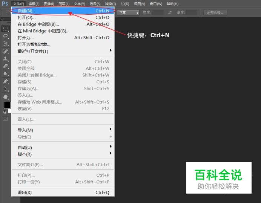Choose 打开(O)... menu entry
Image resolution: width=261 pixels, height=203 pixels.
point(63,17)
